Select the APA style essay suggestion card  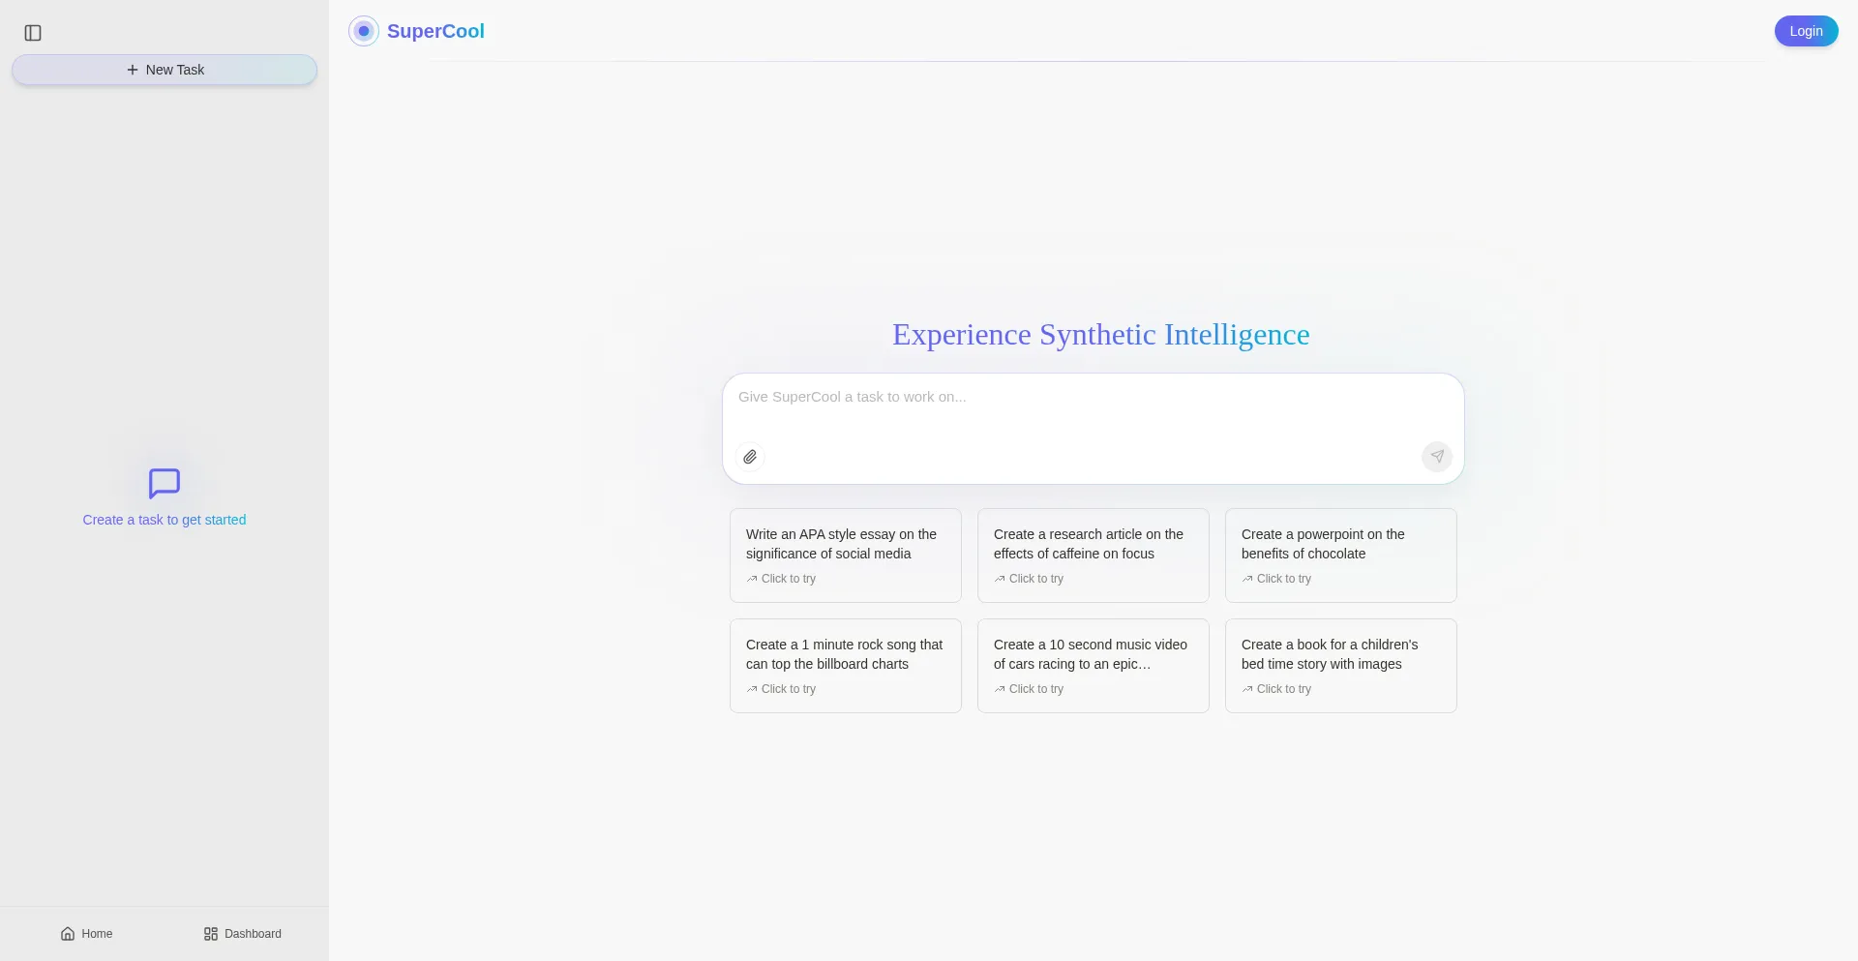[x=845, y=555]
